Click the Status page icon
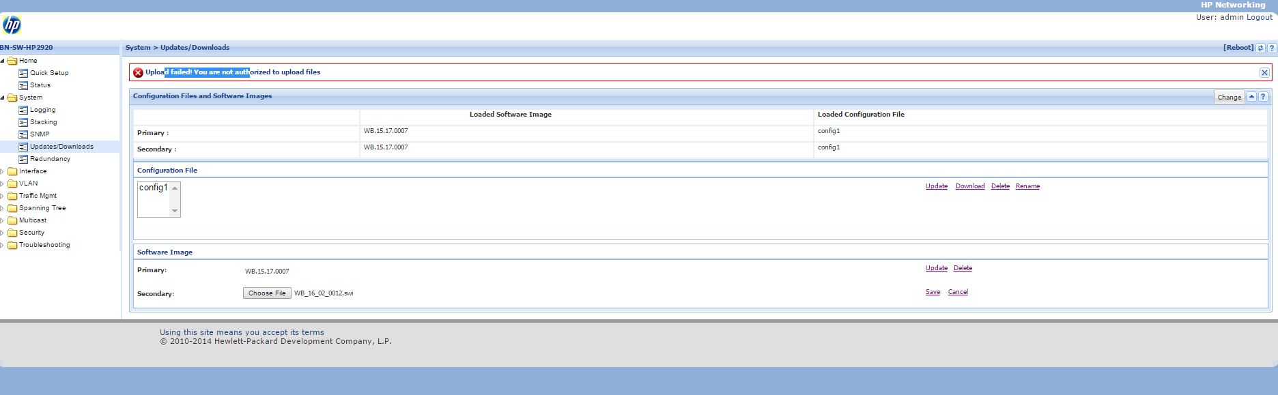 (x=23, y=85)
